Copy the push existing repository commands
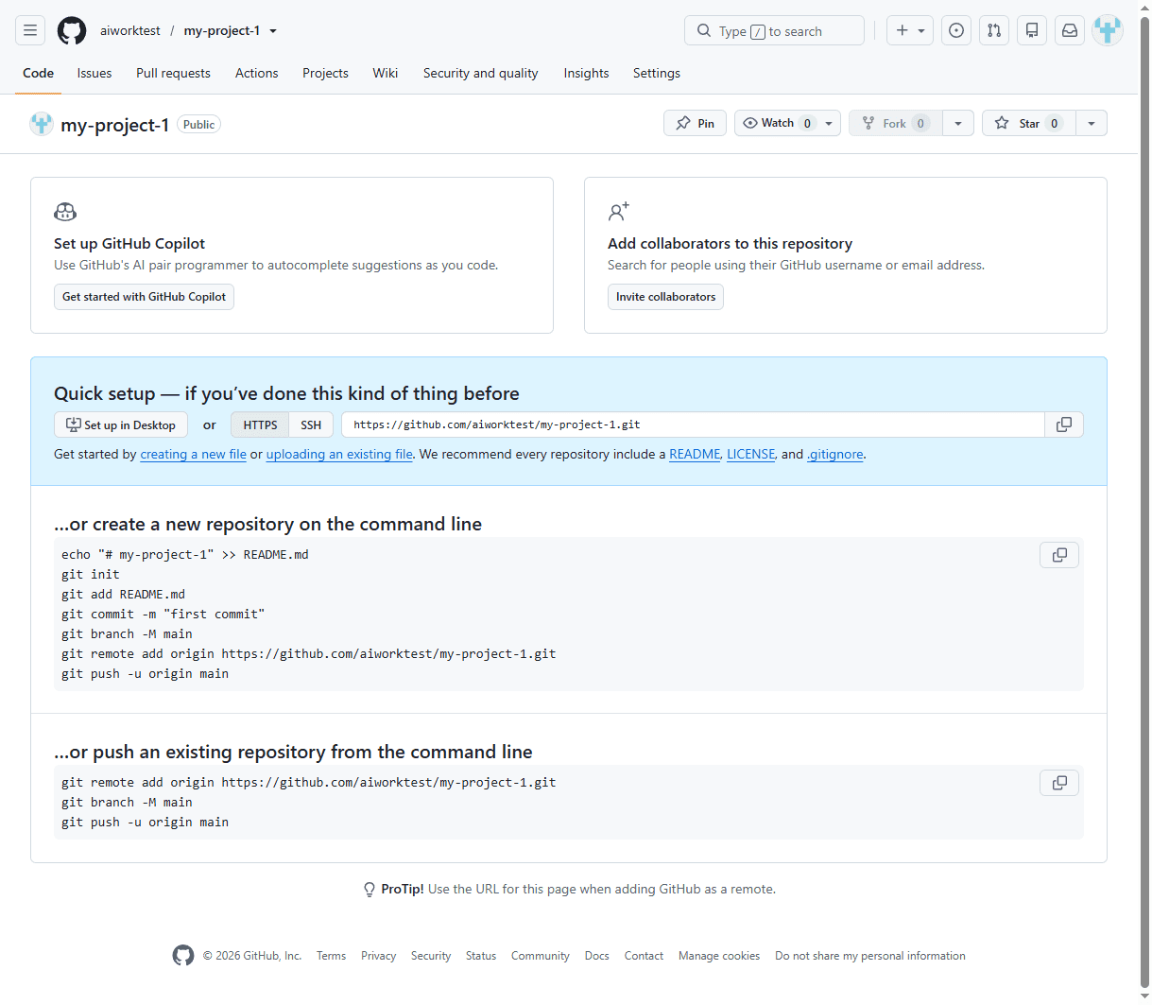The width and height of the screenshot is (1152, 1005). [x=1059, y=783]
